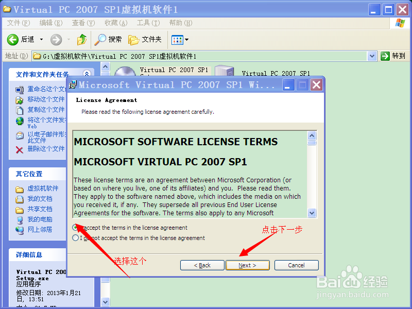Click the red X delete file icon
This screenshot has height=309, width=412.
click(20, 150)
